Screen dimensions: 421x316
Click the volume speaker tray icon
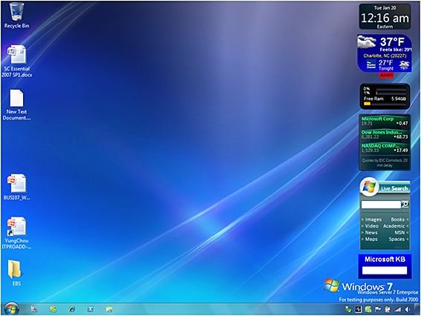tap(408, 309)
